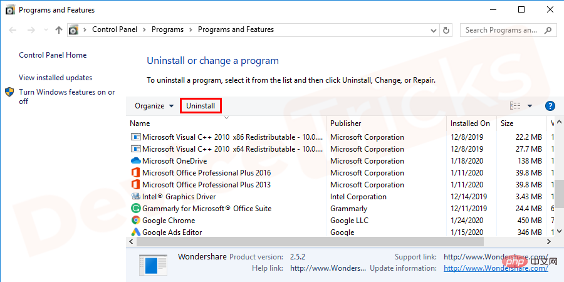Click the Uninstall toolbar button
Viewport: 564px width, 282px height.
(x=201, y=106)
